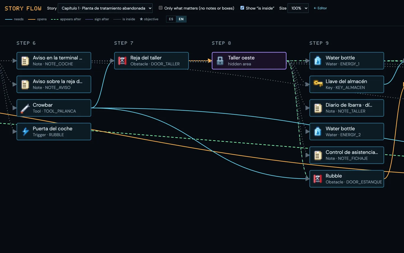Click the note icon on Diario de Ibarra
The width and height of the screenshot is (404, 253).
[318, 108]
